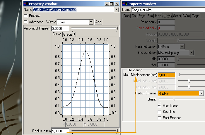Click the Amount of Repeats slider

click(x=94, y=28)
